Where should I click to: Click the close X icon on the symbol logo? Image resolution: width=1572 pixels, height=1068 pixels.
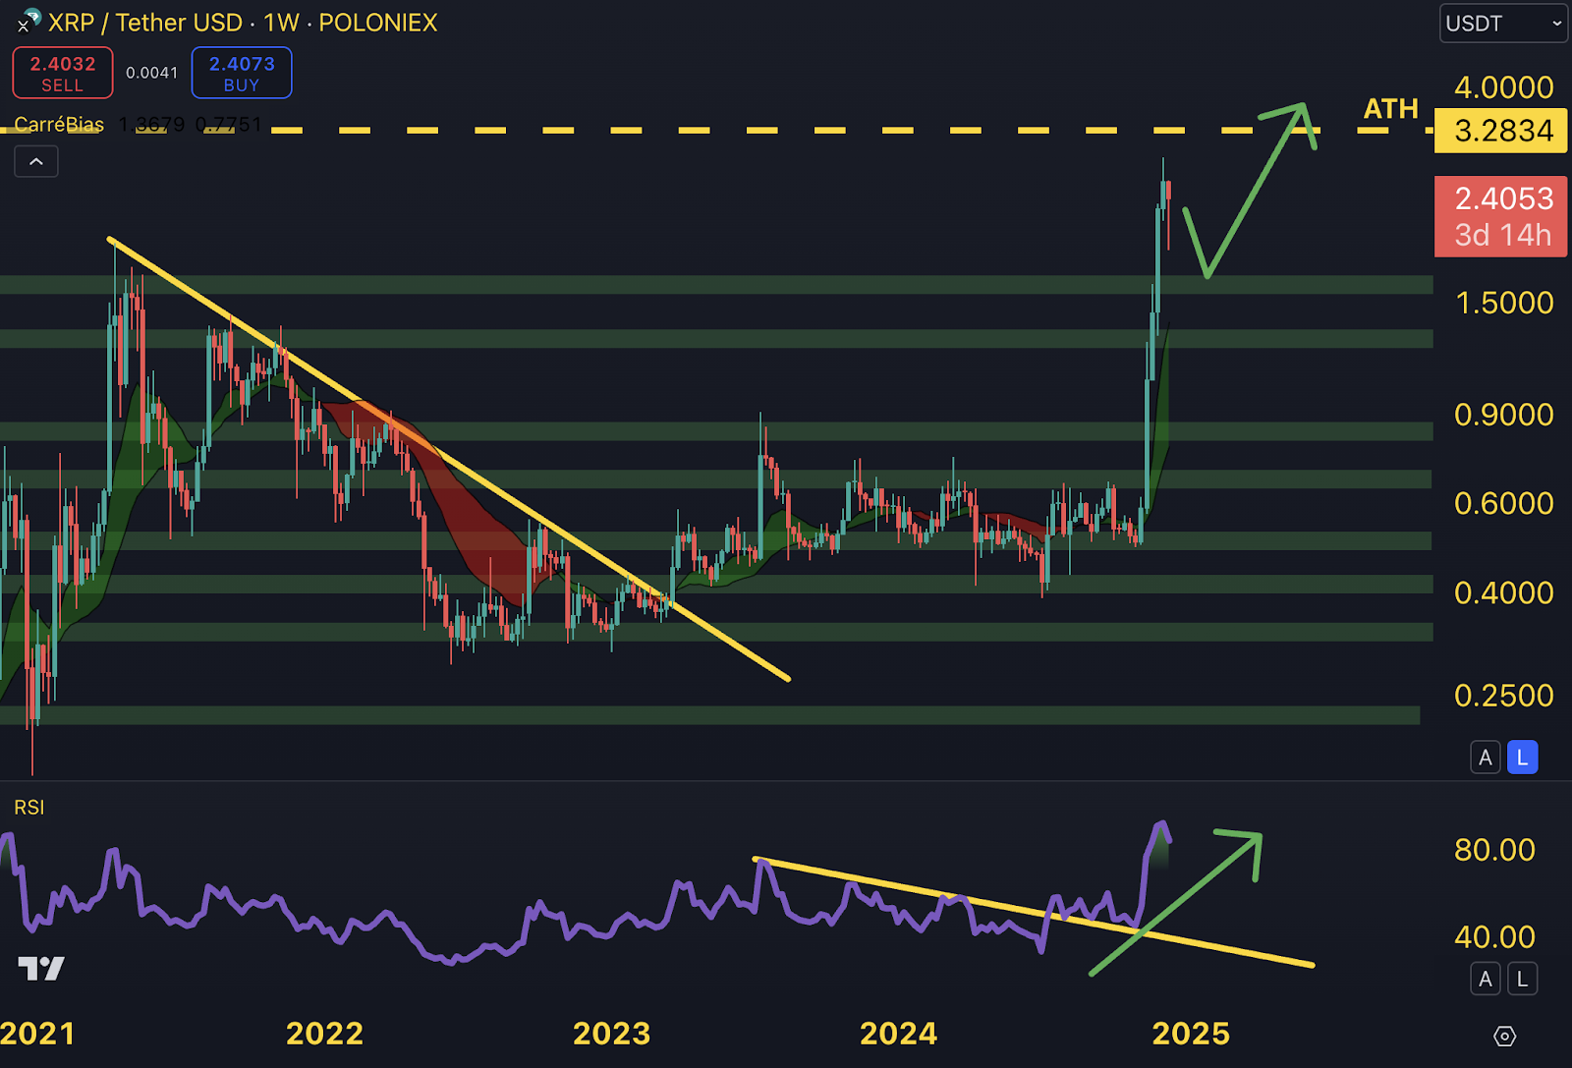coord(22,27)
